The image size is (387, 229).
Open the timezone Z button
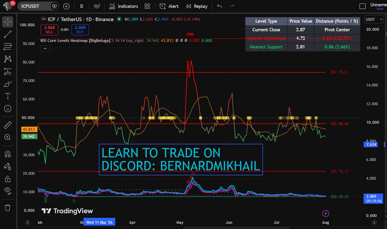click(x=28, y=222)
